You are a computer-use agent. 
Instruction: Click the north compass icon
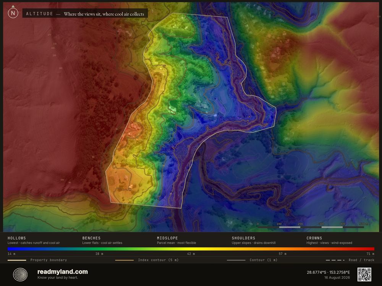(13, 13)
